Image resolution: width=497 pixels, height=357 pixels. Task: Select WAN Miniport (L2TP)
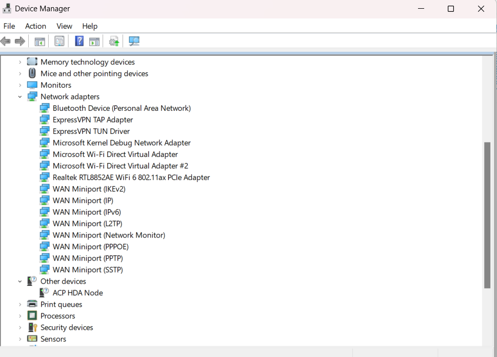pos(87,223)
